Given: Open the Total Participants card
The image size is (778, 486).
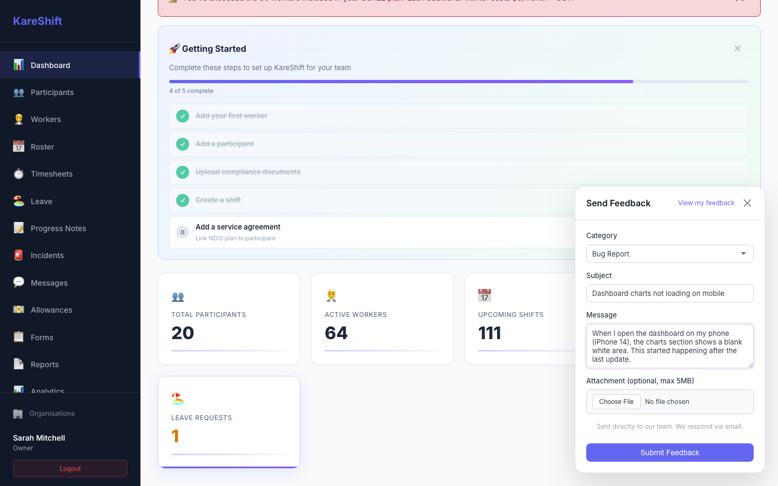Looking at the screenshot, I should (x=229, y=319).
